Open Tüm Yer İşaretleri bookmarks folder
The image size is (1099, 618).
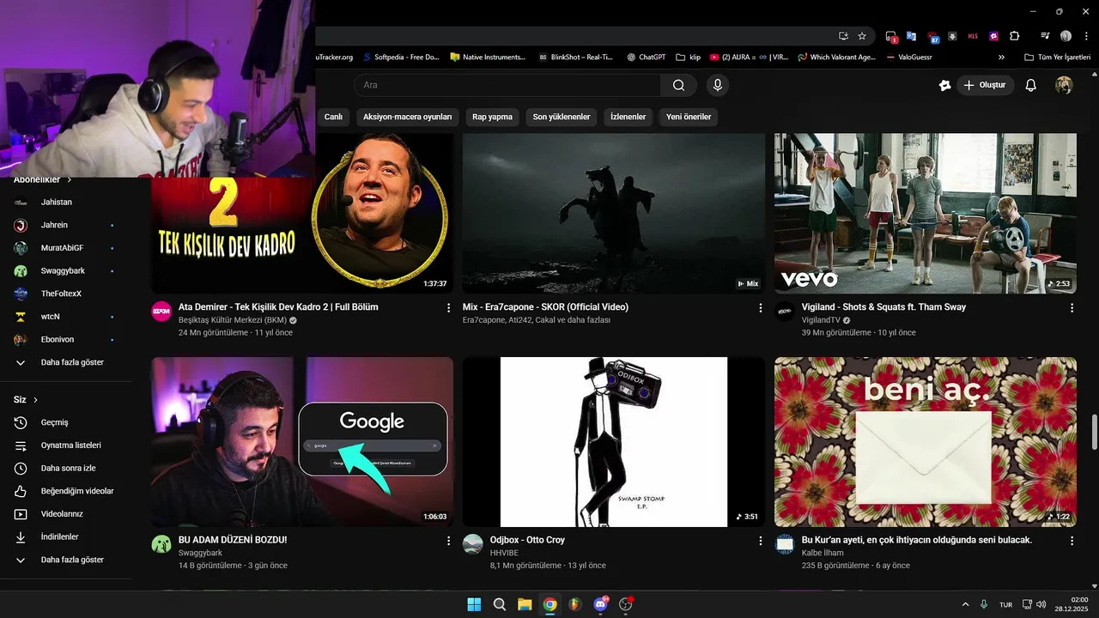1059,58
